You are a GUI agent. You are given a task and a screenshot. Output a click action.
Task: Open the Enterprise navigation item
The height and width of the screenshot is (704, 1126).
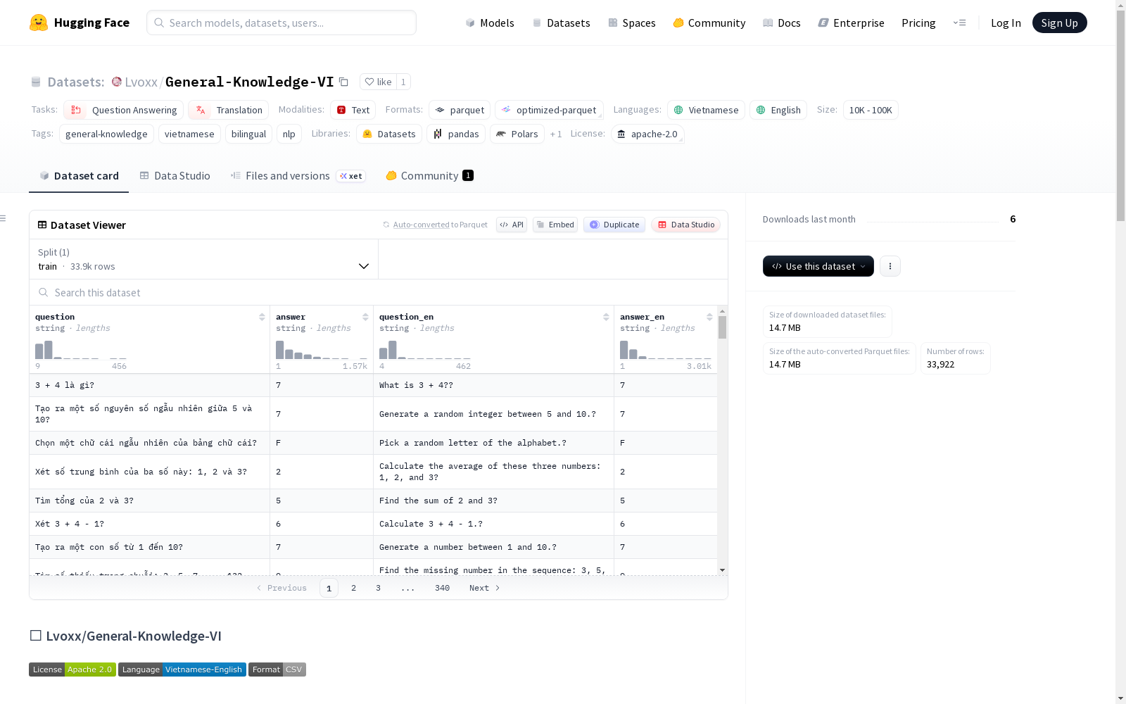pyautogui.click(x=852, y=23)
